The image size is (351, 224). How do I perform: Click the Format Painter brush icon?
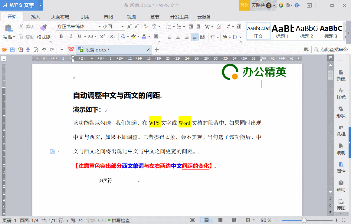click(x=44, y=28)
